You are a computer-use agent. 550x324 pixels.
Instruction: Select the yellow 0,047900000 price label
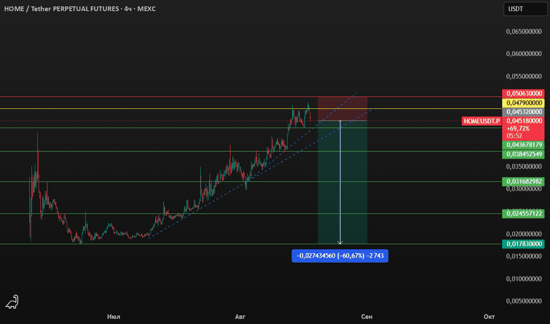coord(523,103)
